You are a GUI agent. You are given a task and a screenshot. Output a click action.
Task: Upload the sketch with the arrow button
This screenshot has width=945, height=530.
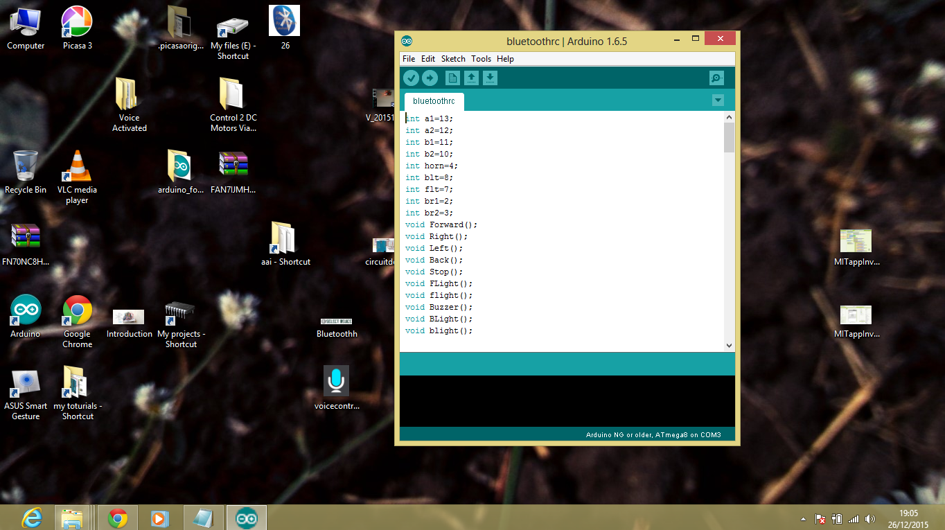[x=430, y=78]
